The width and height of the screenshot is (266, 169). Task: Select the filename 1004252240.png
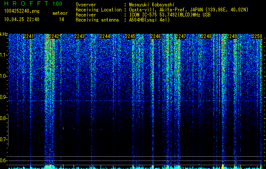(22, 11)
